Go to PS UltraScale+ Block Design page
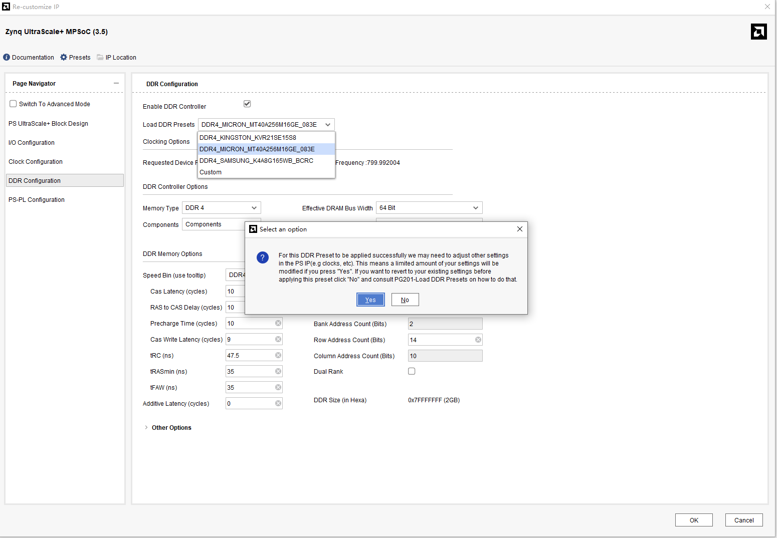Image resolution: width=777 pixels, height=538 pixels. click(x=48, y=123)
